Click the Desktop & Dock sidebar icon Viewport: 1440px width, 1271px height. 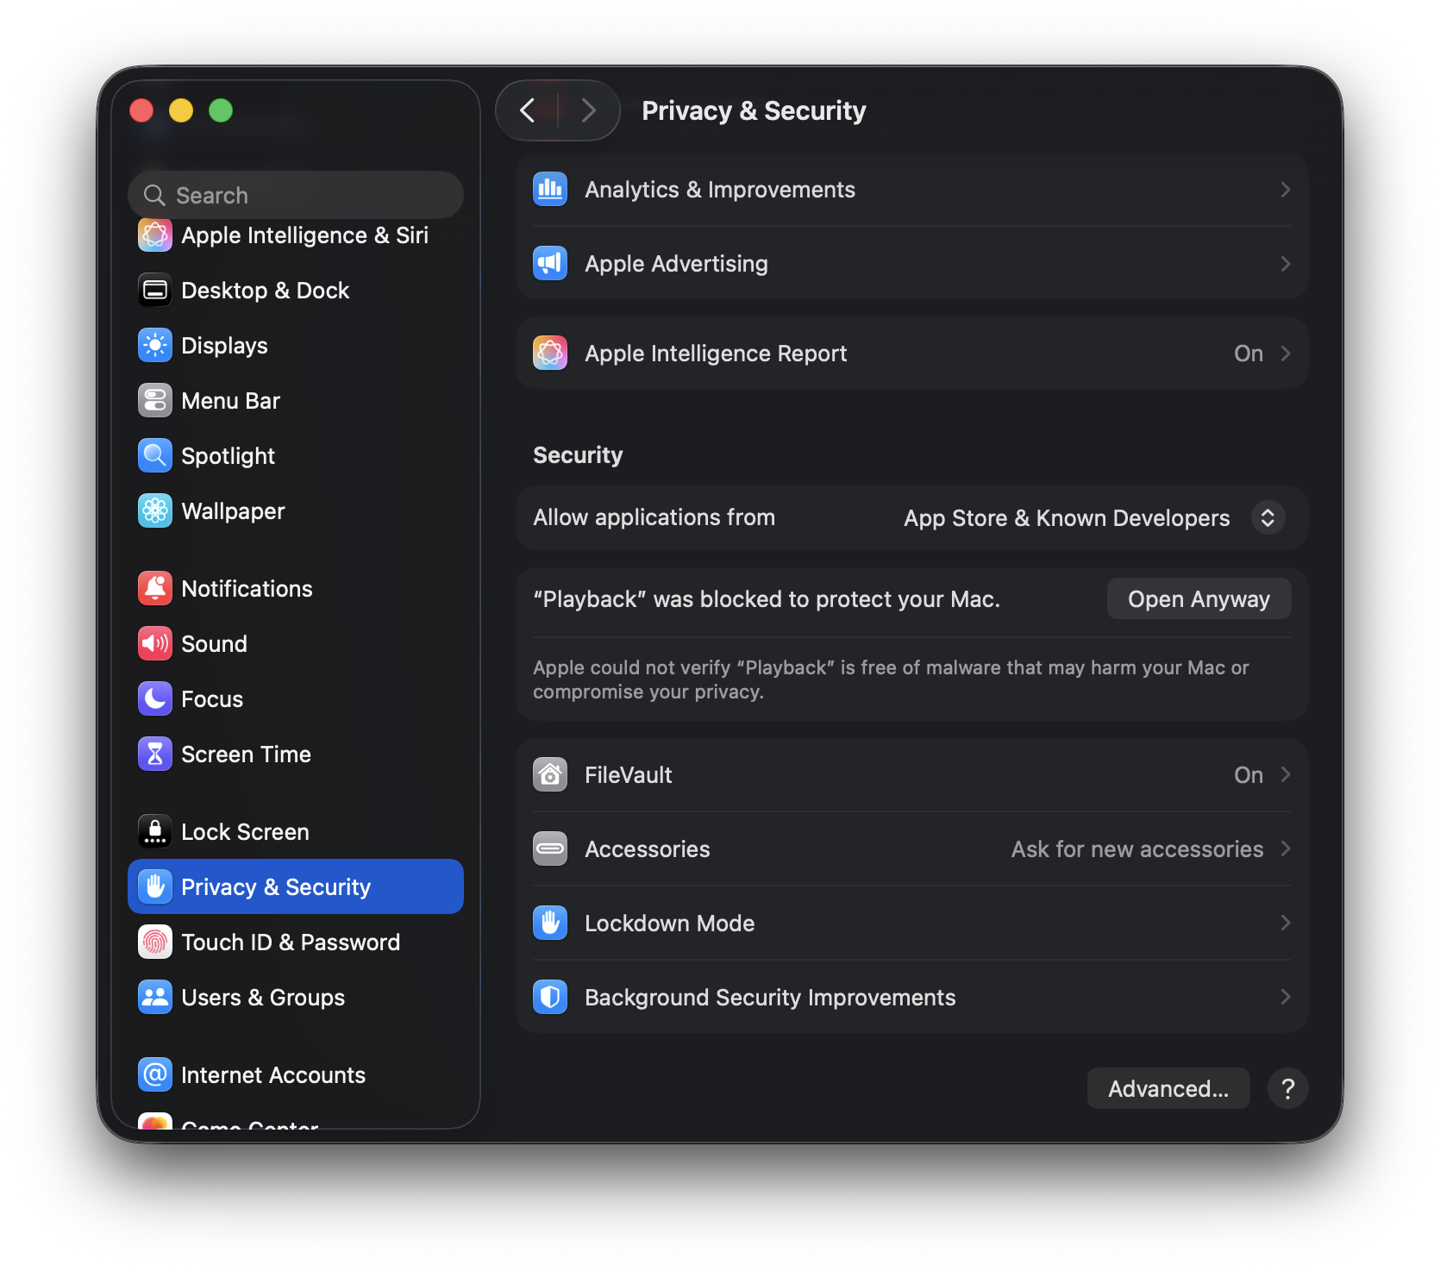(155, 291)
